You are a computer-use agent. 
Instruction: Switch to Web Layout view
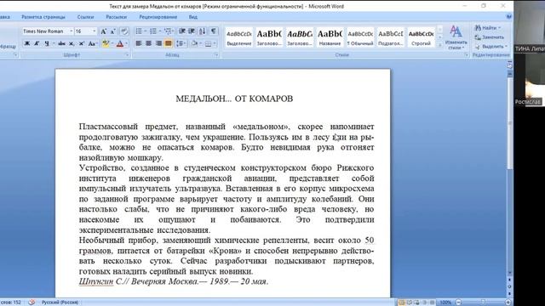tap(416, 303)
